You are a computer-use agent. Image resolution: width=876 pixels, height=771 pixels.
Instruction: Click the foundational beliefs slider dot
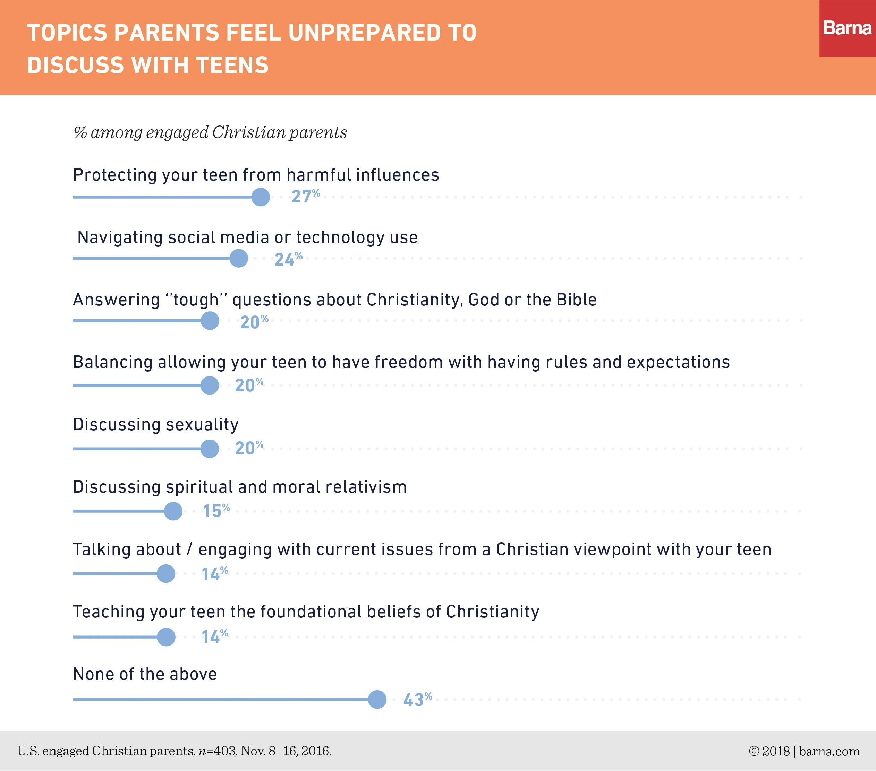166,637
